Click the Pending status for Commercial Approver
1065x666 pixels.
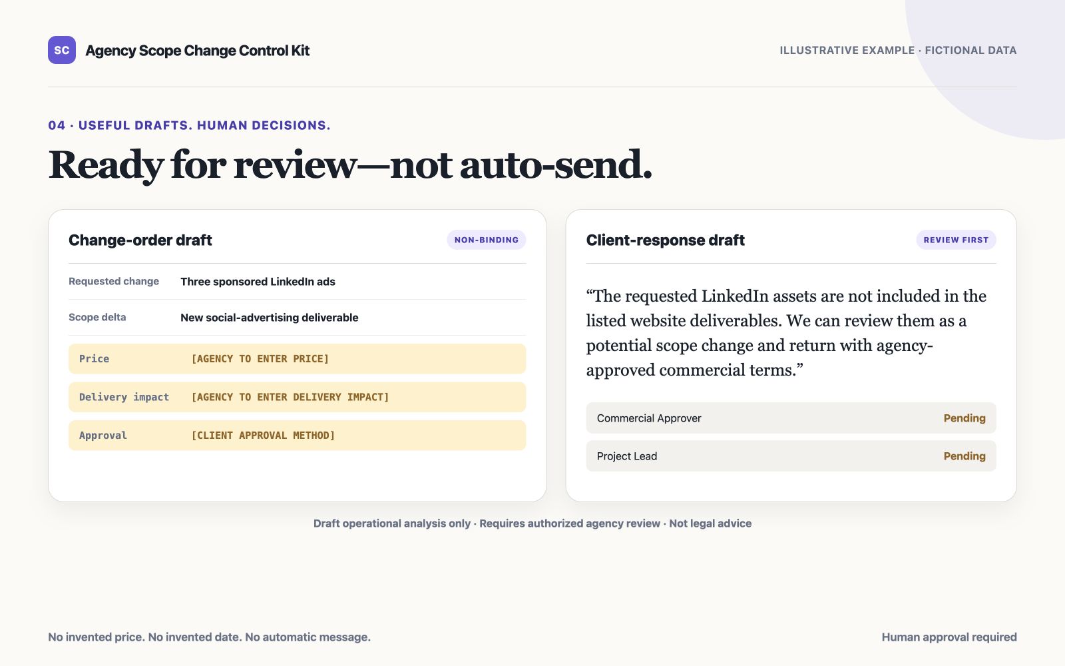pyautogui.click(x=964, y=418)
